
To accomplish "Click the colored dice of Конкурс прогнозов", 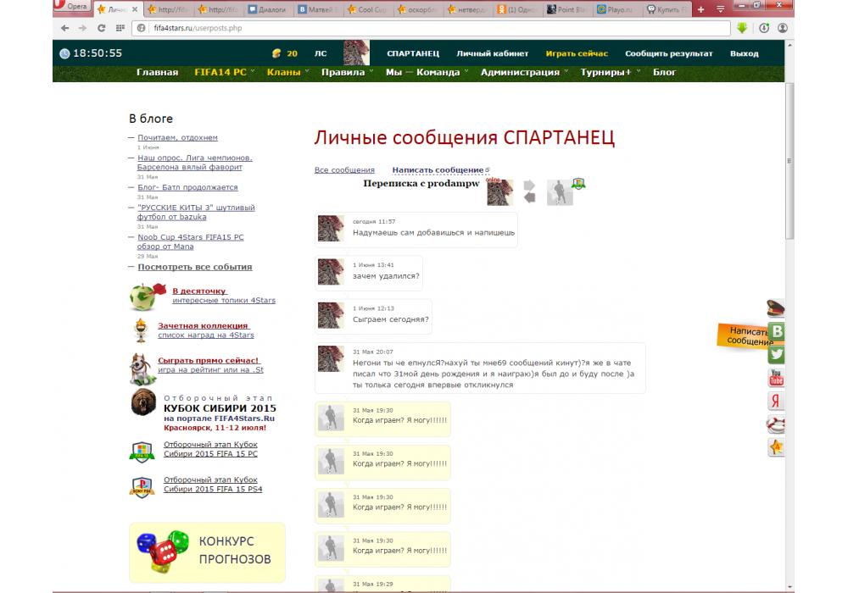I will [163, 551].
